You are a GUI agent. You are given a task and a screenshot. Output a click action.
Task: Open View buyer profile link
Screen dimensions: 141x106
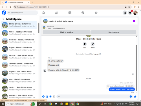point(96,54)
